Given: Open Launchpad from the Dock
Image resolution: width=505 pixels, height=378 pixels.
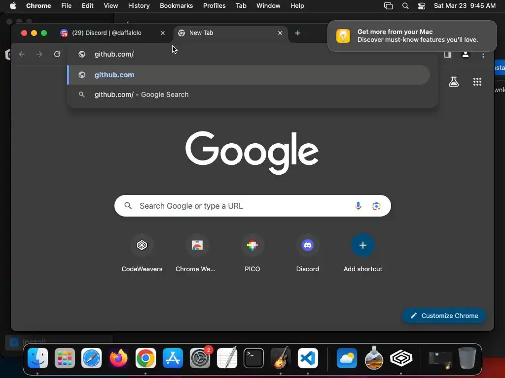Looking at the screenshot, I should coord(65,358).
